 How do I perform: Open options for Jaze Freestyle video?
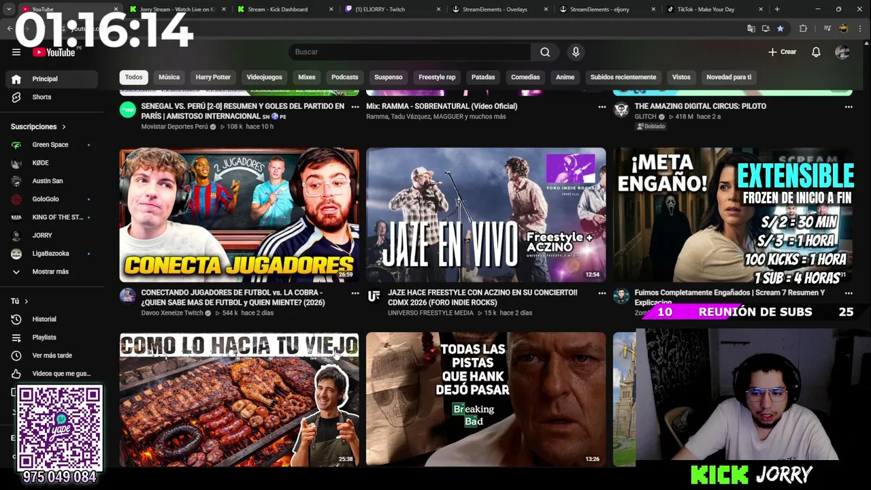pos(602,293)
